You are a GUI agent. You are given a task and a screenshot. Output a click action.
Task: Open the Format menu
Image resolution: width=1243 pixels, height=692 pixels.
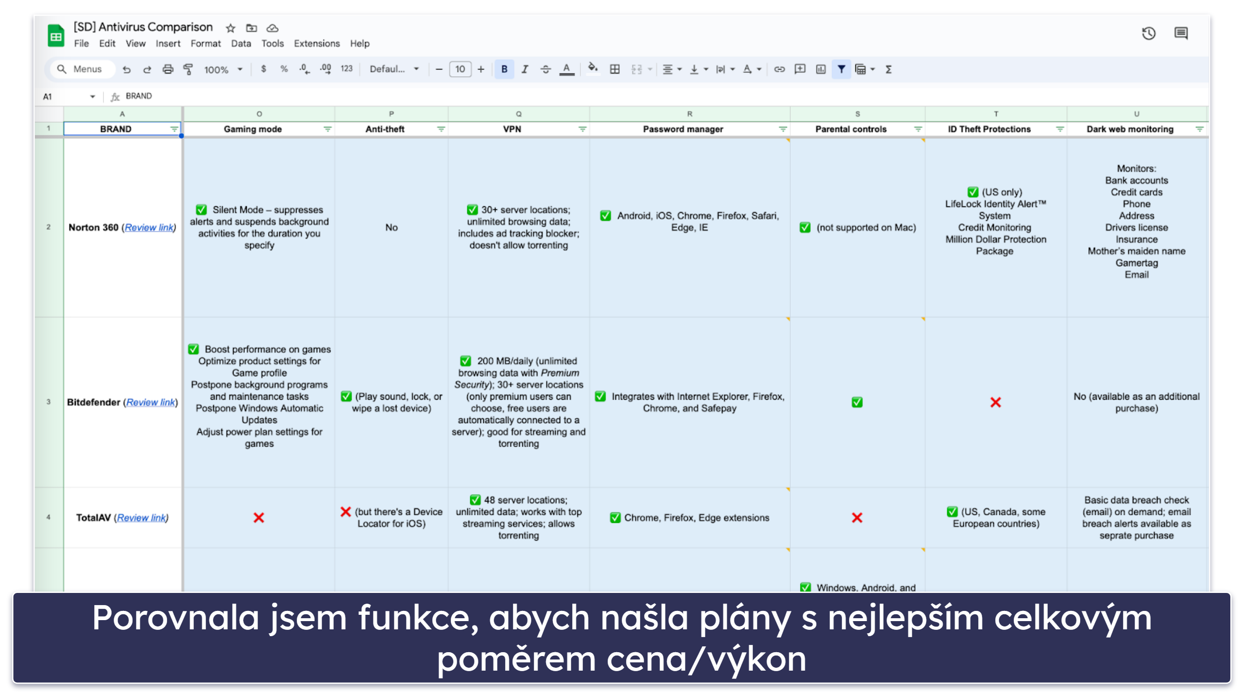(x=205, y=44)
